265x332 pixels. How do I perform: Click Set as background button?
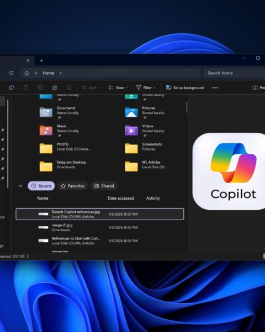185,87
